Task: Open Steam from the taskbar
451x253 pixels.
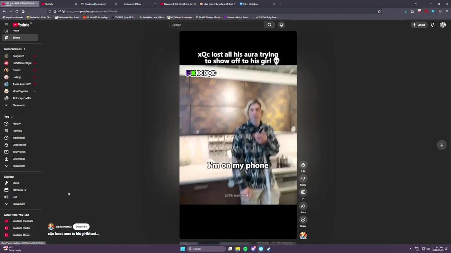Action: coord(268,249)
